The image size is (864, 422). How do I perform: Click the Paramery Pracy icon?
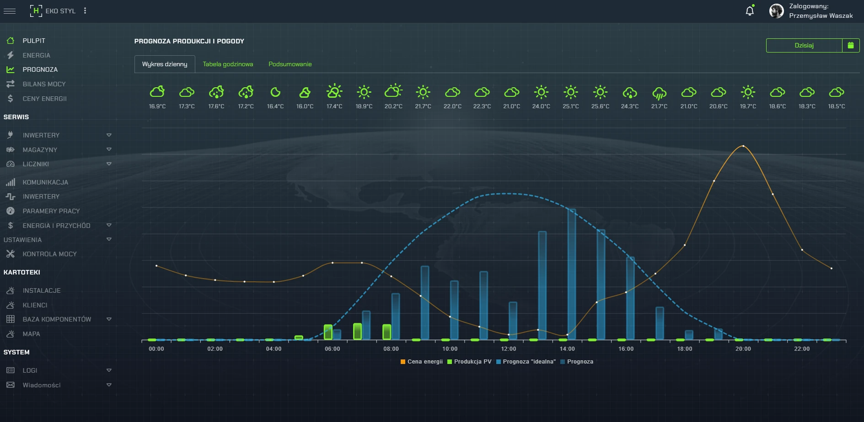pos(11,211)
